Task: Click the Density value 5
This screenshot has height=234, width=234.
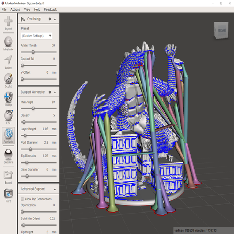Action: click(x=54, y=115)
